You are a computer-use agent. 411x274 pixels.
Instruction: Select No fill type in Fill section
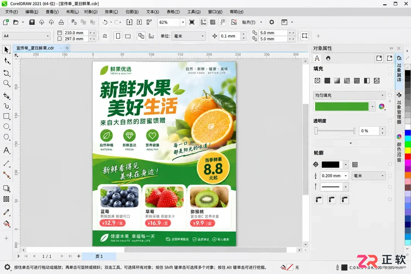tap(318, 81)
